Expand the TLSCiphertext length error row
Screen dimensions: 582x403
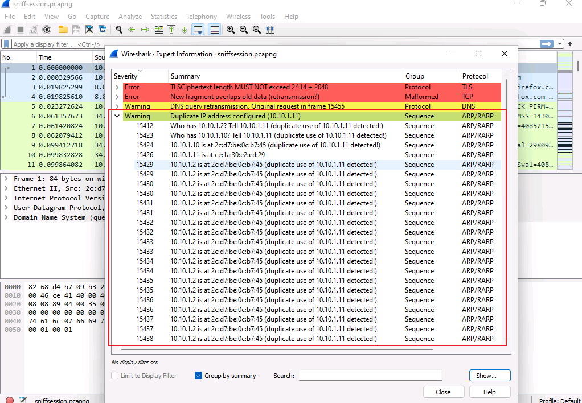click(x=117, y=87)
